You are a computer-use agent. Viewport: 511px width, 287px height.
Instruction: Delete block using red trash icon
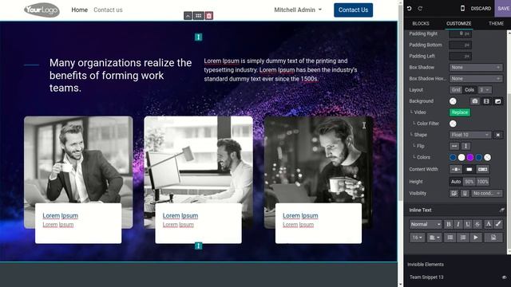coord(209,16)
